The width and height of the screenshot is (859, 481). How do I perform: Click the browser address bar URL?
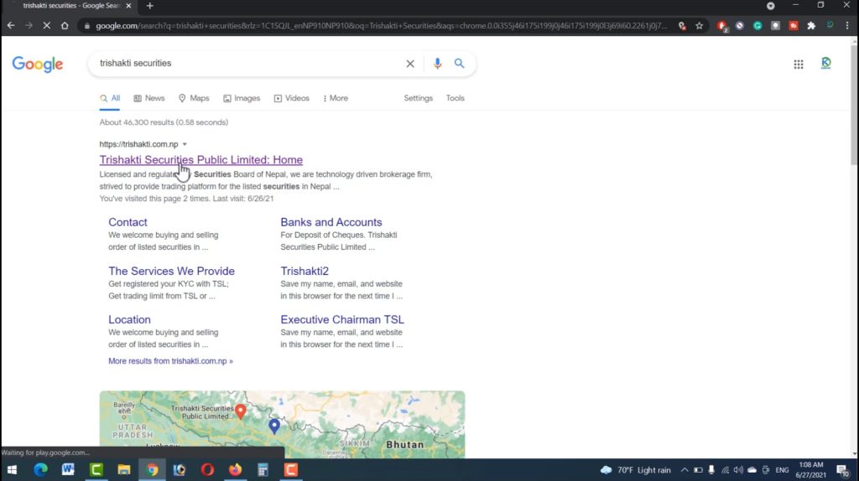pyautogui.click(x=381, y=26)
